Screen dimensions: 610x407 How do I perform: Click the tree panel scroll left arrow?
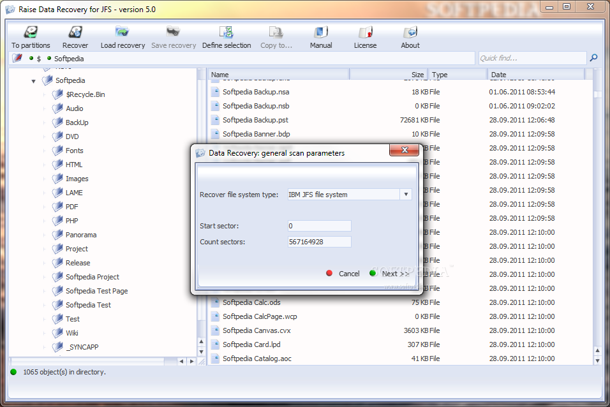pyautogui.click(x=181, y=362)
